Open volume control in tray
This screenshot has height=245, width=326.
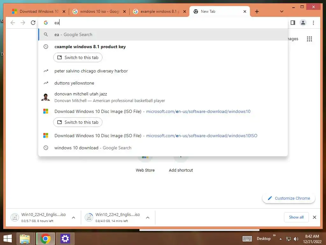(x=296, y=239)
